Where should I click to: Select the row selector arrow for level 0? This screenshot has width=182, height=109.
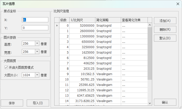pos(57,26)
